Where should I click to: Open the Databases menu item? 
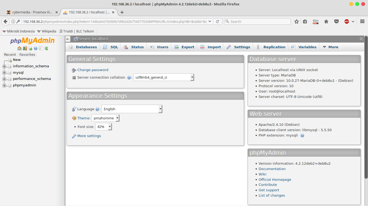[x=82, y=47]
